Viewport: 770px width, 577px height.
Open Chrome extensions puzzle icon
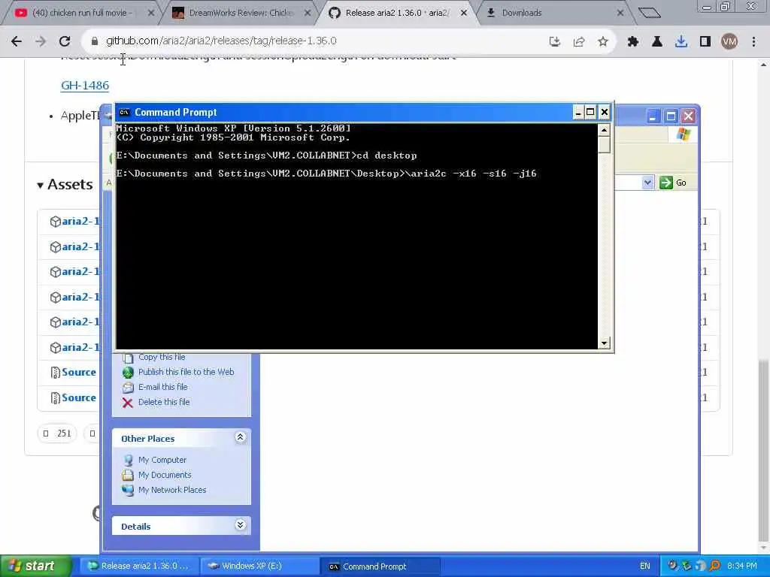coord(633,42)
